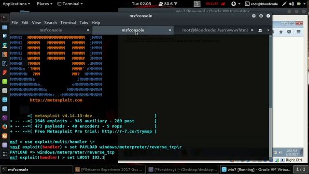Click the red recording timer indicator
Viewport: 309px width, 174px height.
(x=215, y=4)
